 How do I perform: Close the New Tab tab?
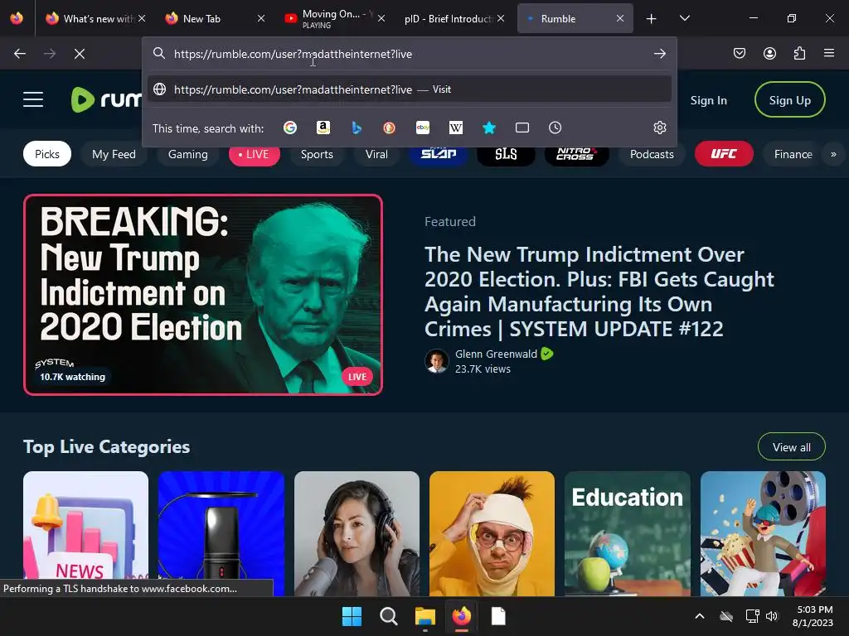tap(261, 18)
